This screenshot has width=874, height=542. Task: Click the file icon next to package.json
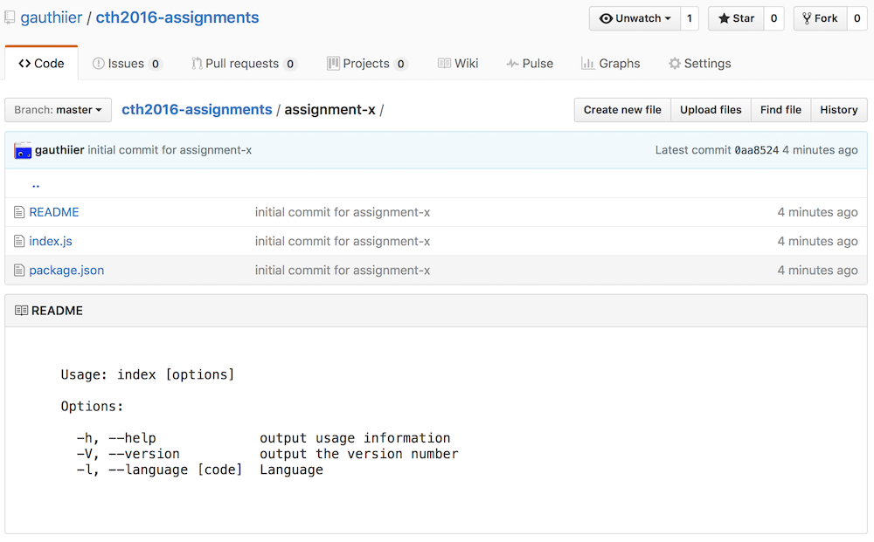(x=19, y=271)
